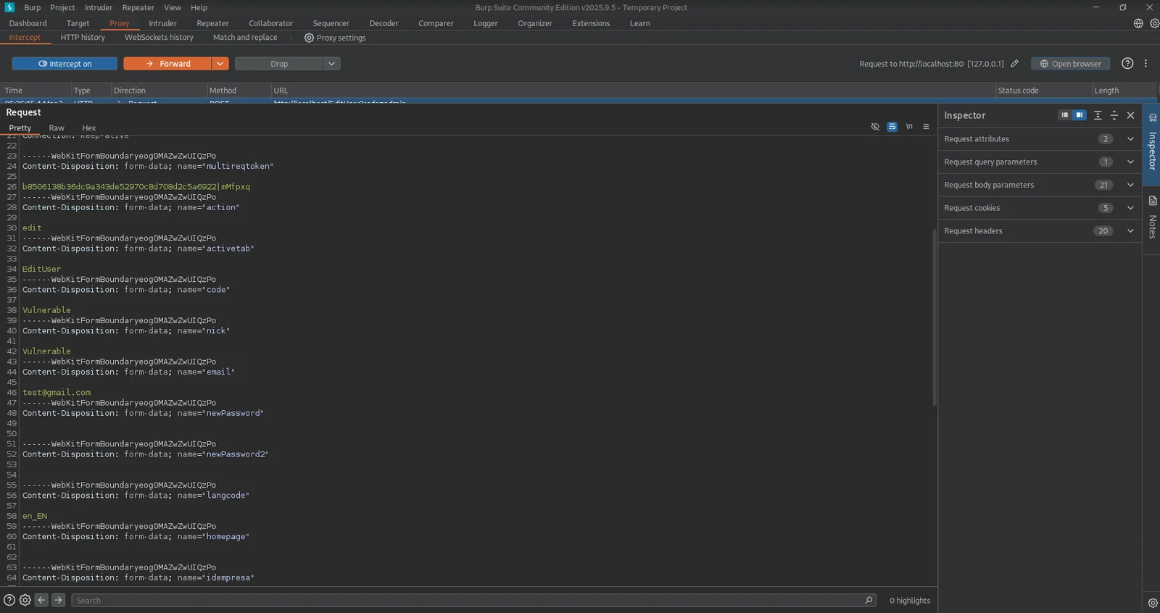Open the Learn tab
The width and height of the screenshot is (1160, 613).
[x=639, y=23]
